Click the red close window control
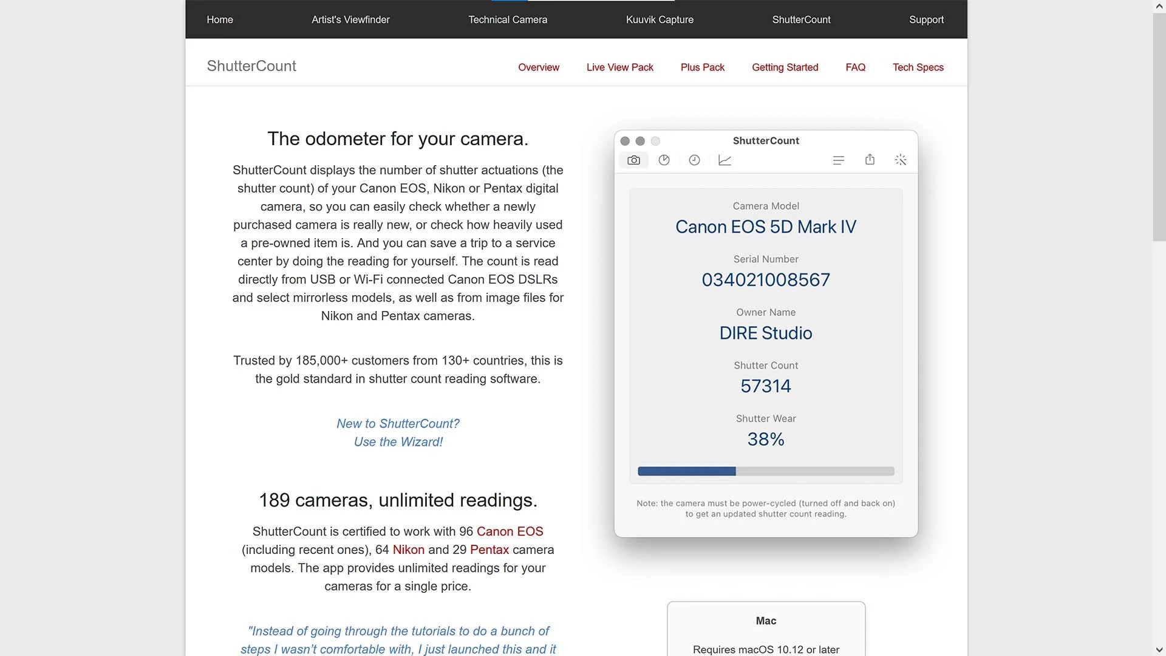 (x=625, y=141)
